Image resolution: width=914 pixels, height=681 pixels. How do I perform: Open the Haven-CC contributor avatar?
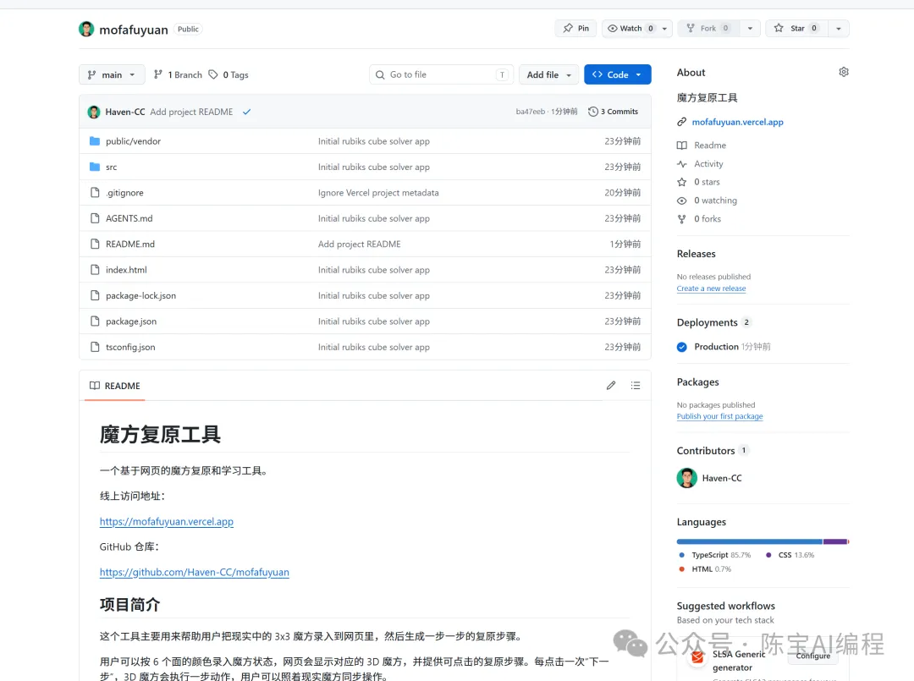pos(686,478)
